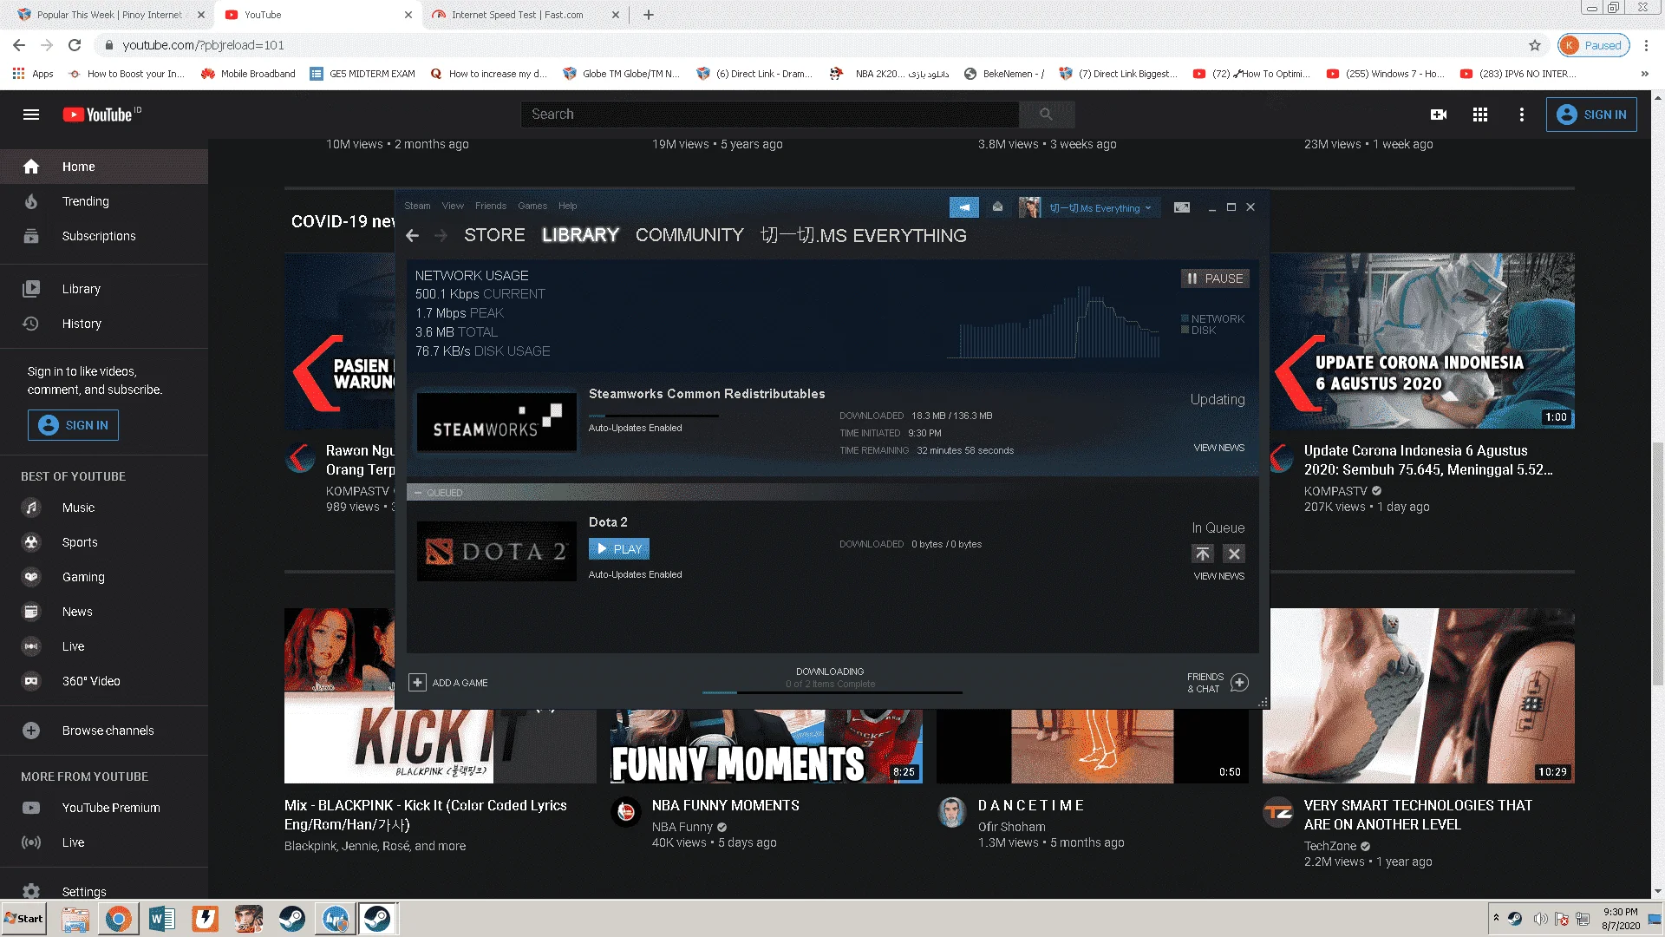This screenshot has width=1665, height=937.
Task: Toggle the NETWORK graph legend box
Action: 1185,318
